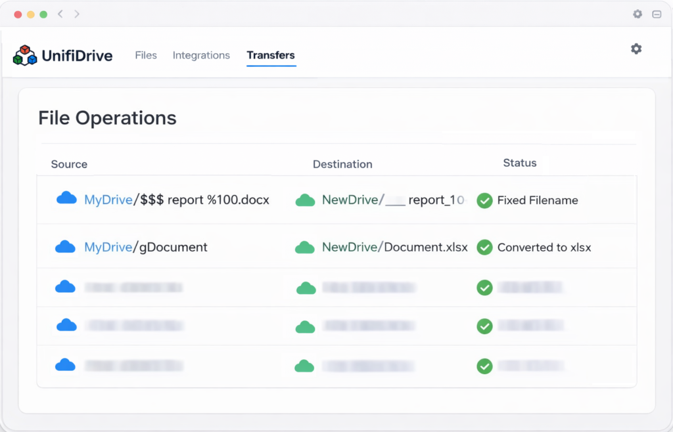The image size is (673, 432).
Task: Click the green cloud icon in the last row
Action: [x=306, y=366]
